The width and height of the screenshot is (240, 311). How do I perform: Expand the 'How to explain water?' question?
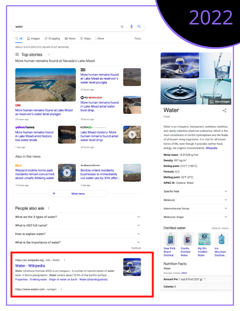(78, 234)
